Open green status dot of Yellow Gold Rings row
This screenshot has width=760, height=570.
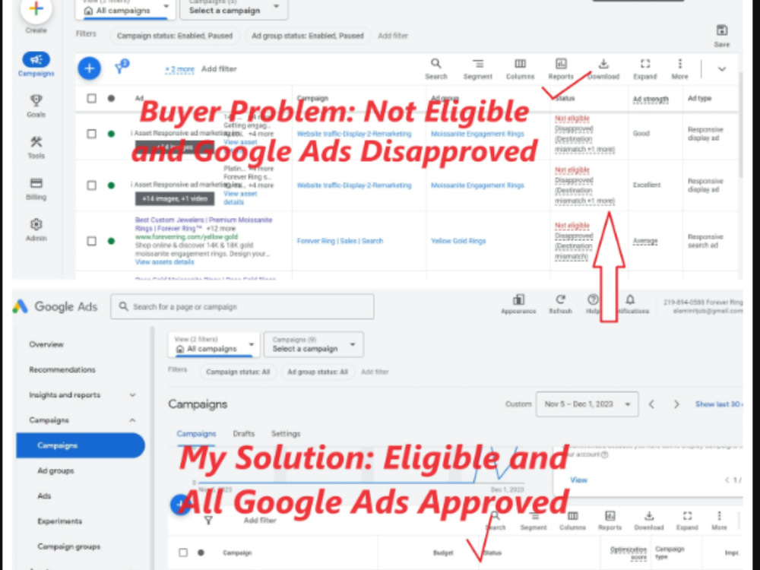[112, 241]
